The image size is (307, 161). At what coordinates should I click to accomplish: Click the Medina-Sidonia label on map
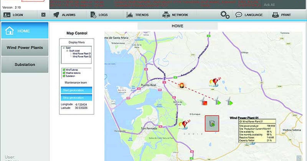coord(292,130)
